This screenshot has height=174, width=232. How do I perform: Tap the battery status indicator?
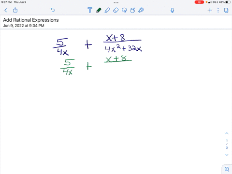pyautogui.click(x=228, y=2)
